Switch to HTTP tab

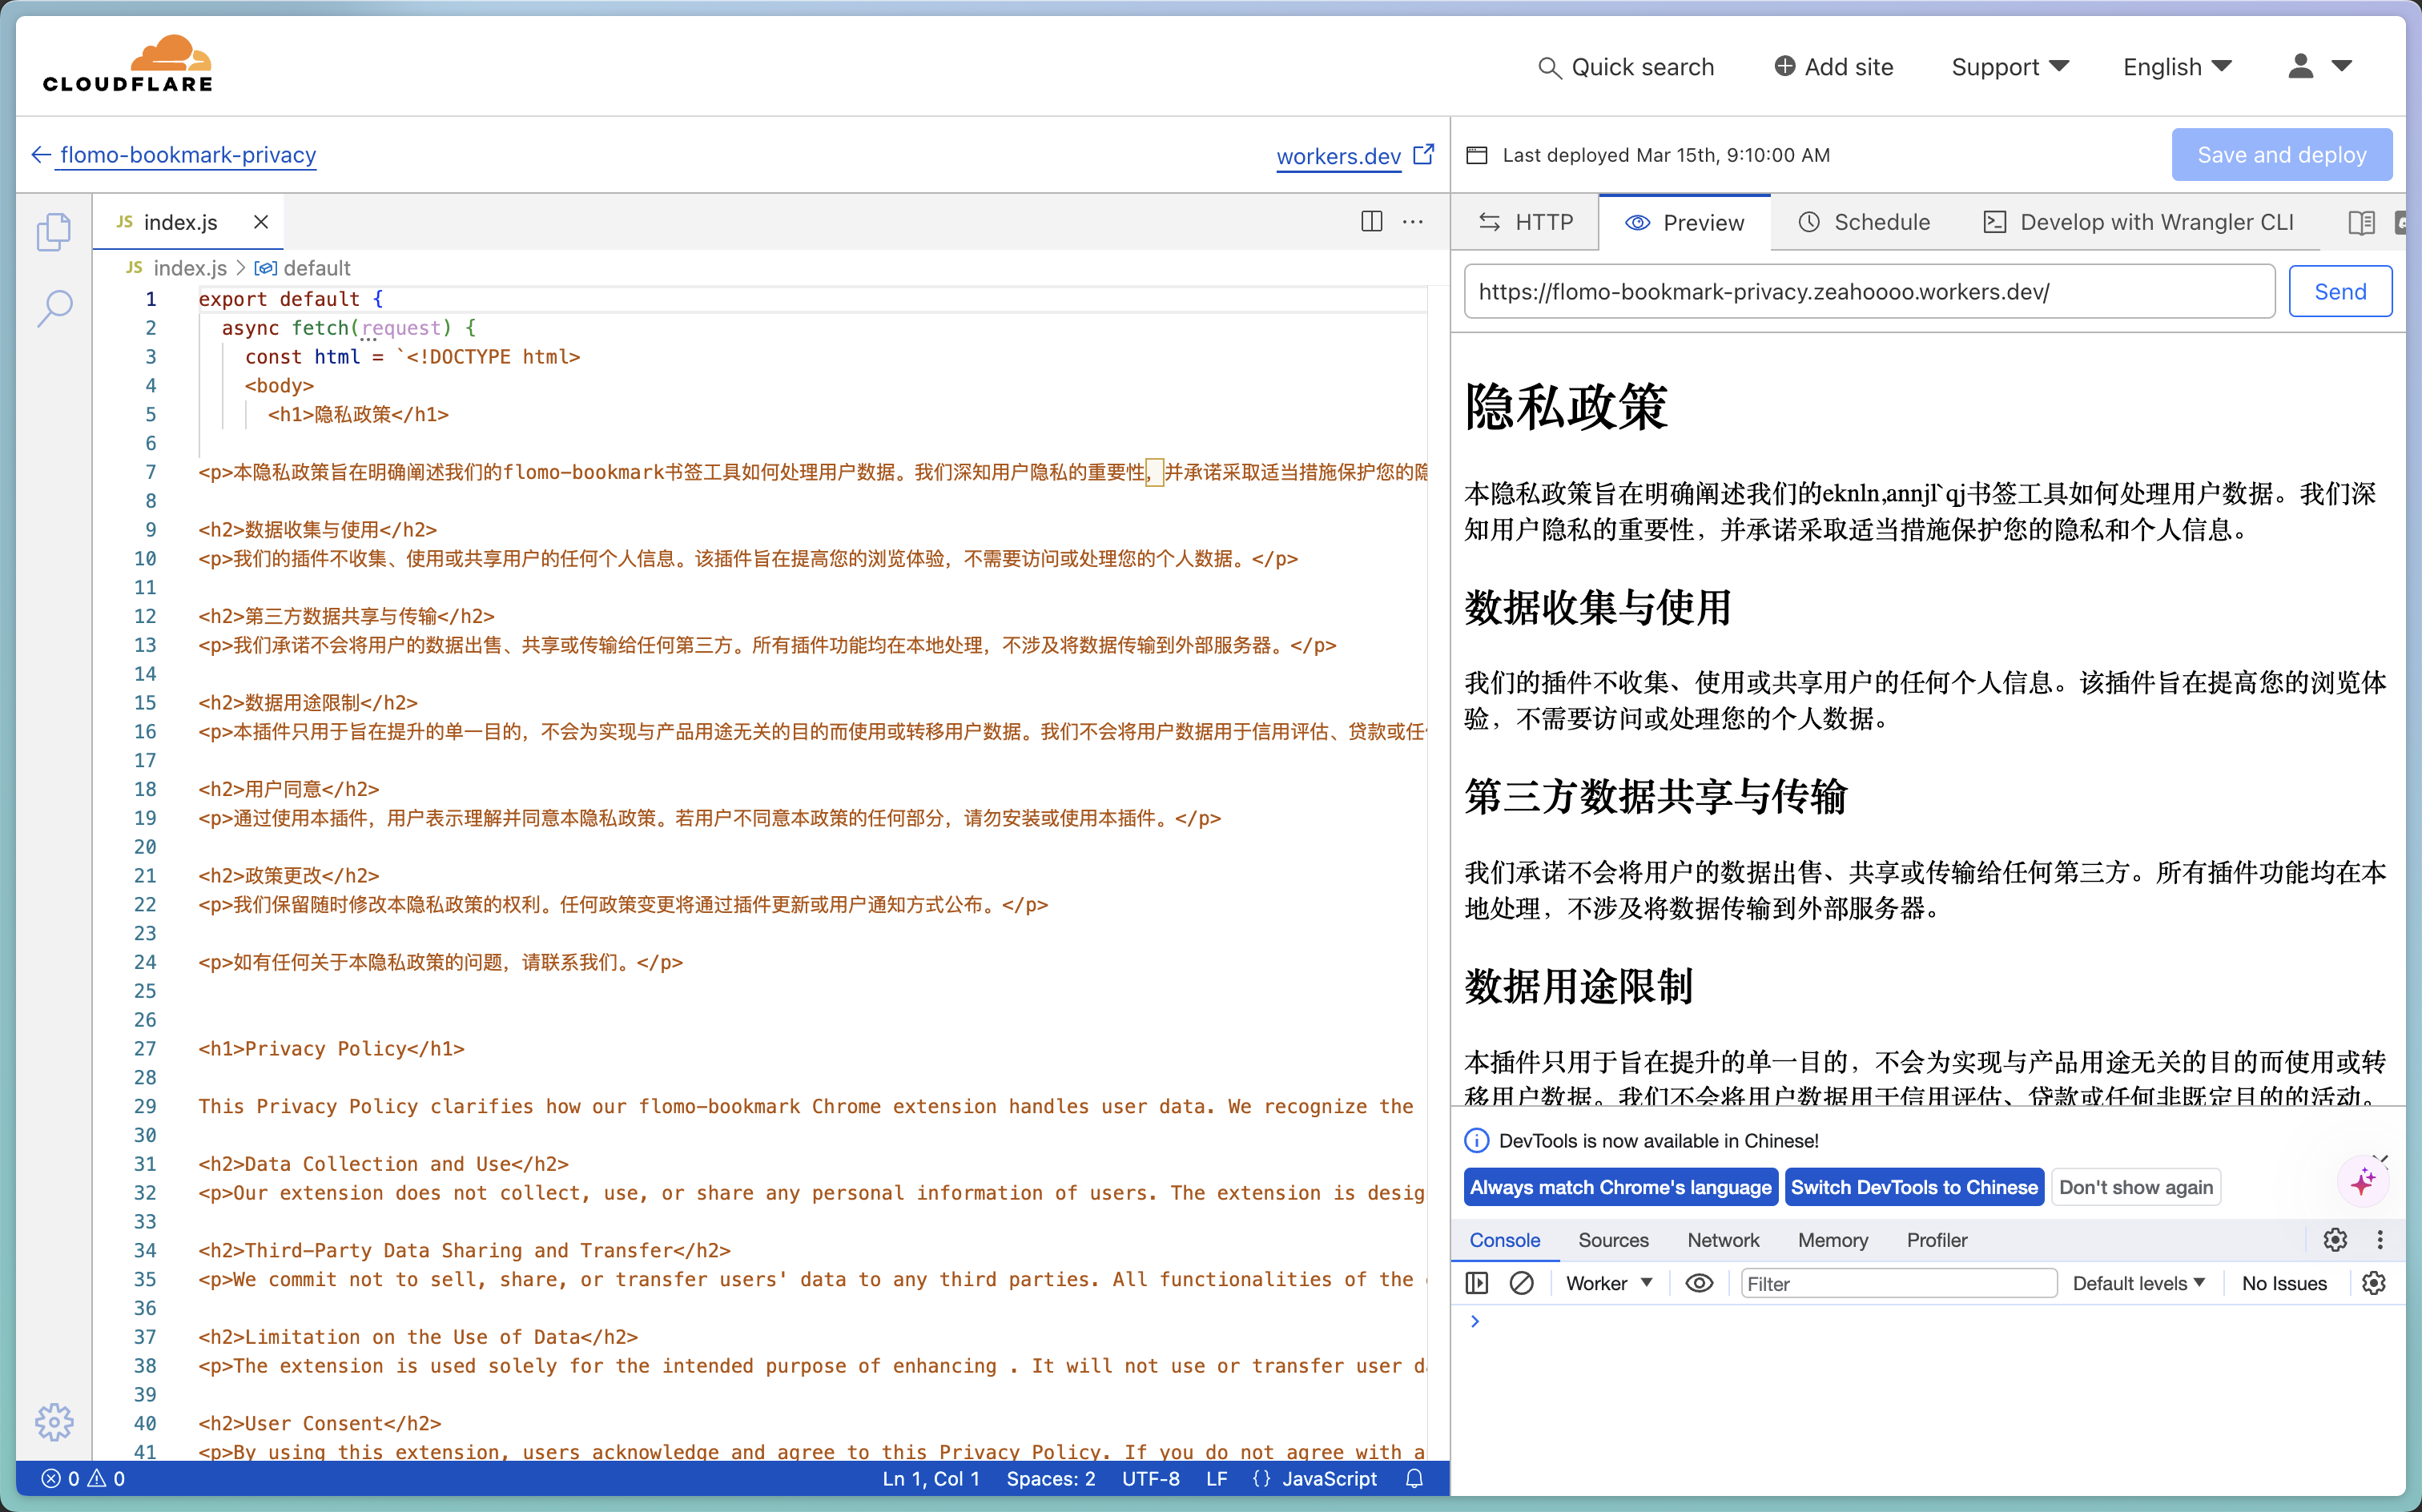[1529, 221]
